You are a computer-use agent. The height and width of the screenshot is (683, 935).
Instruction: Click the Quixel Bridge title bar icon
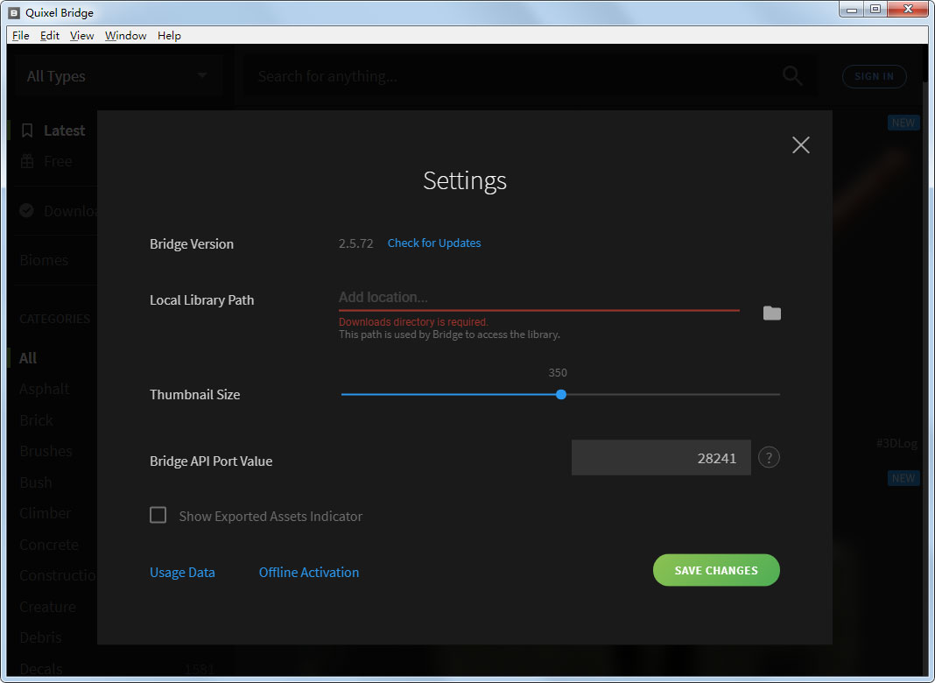[14, 12]
